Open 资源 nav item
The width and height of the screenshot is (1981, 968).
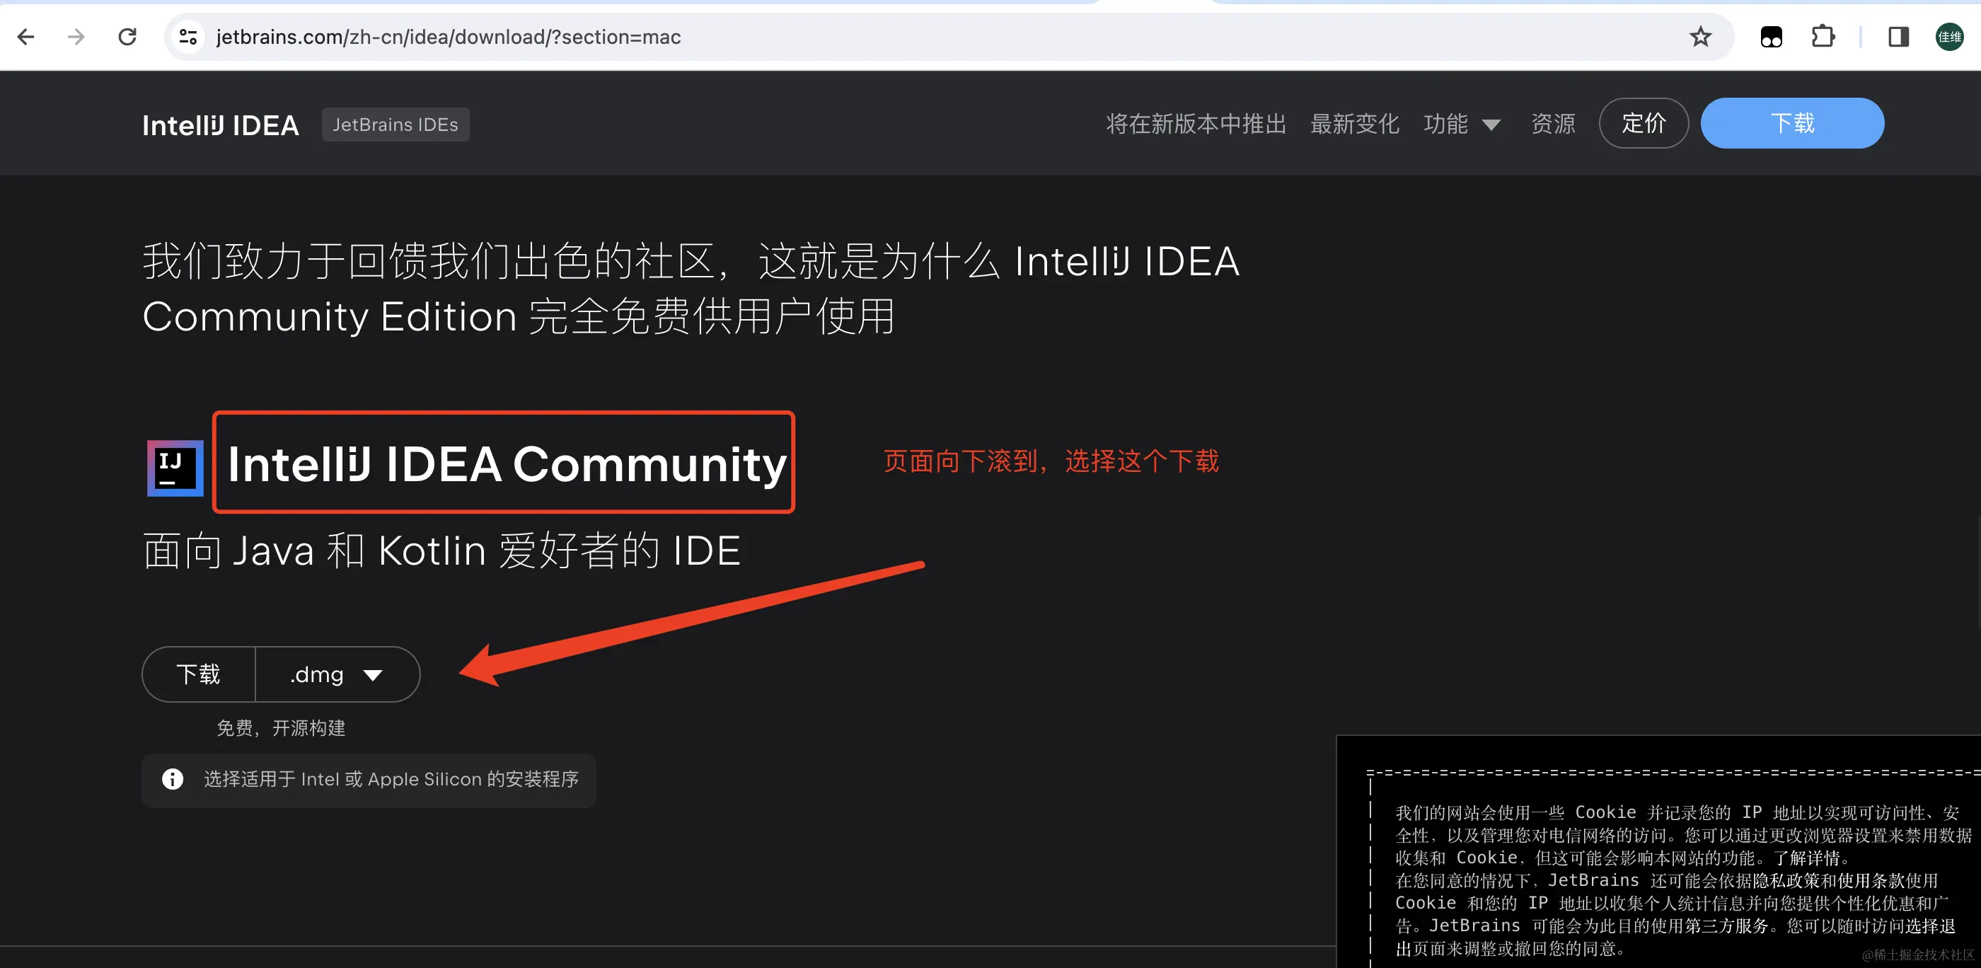coord(1553,124)
